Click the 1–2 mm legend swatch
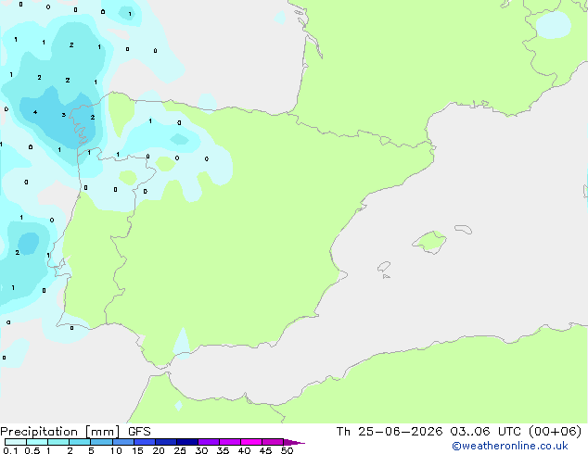 [58, 442]
